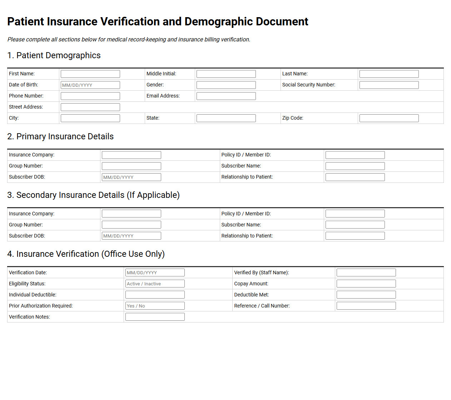Click the 'Deductible Met:' label

[252, 295]
